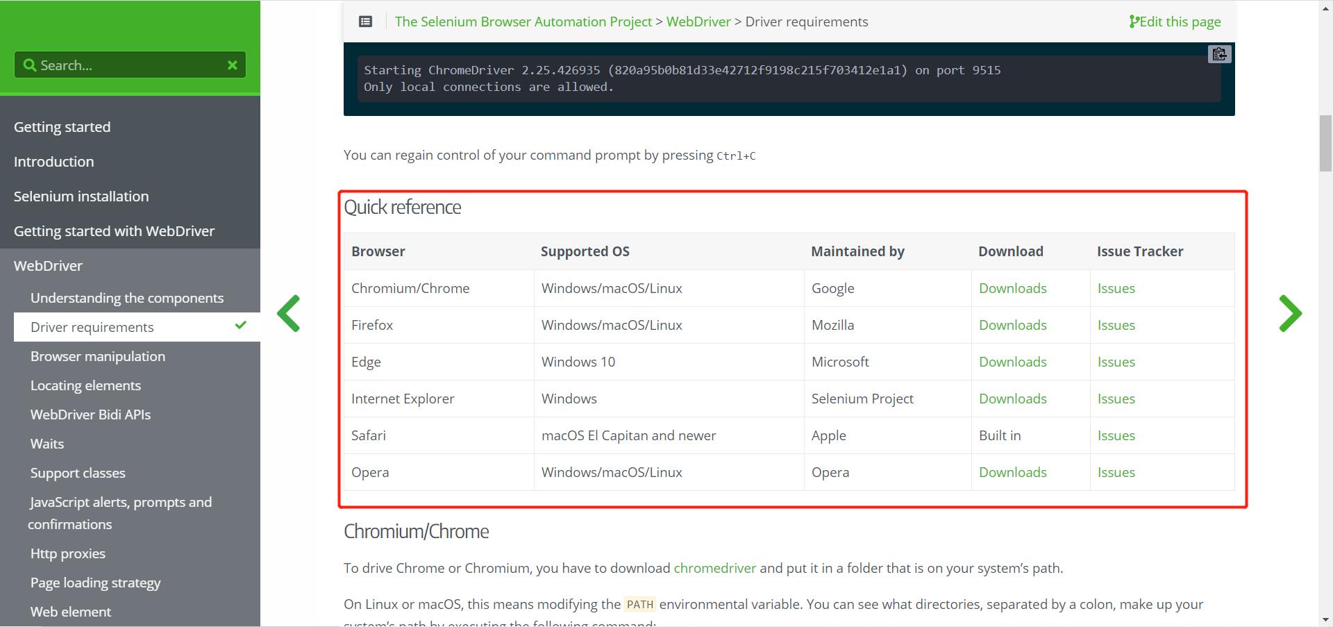Open Selenium installation section

click(x=81, y=197)
